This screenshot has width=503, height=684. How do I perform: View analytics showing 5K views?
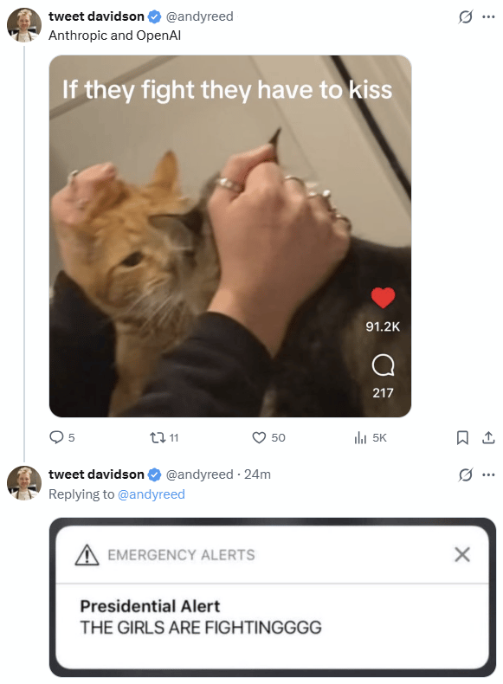coord(360,437)
